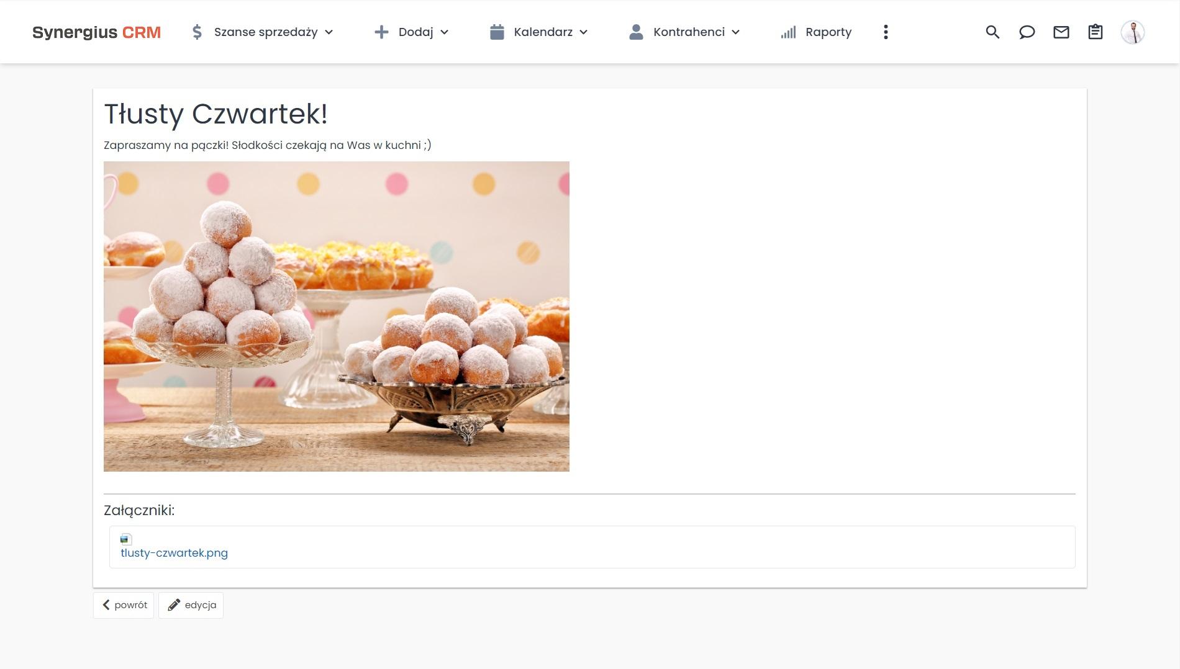Image resolution: width=1180 pixels, height=669 pixels.
Task: Click the dollar sign sales icon
Action: (197, 32)
